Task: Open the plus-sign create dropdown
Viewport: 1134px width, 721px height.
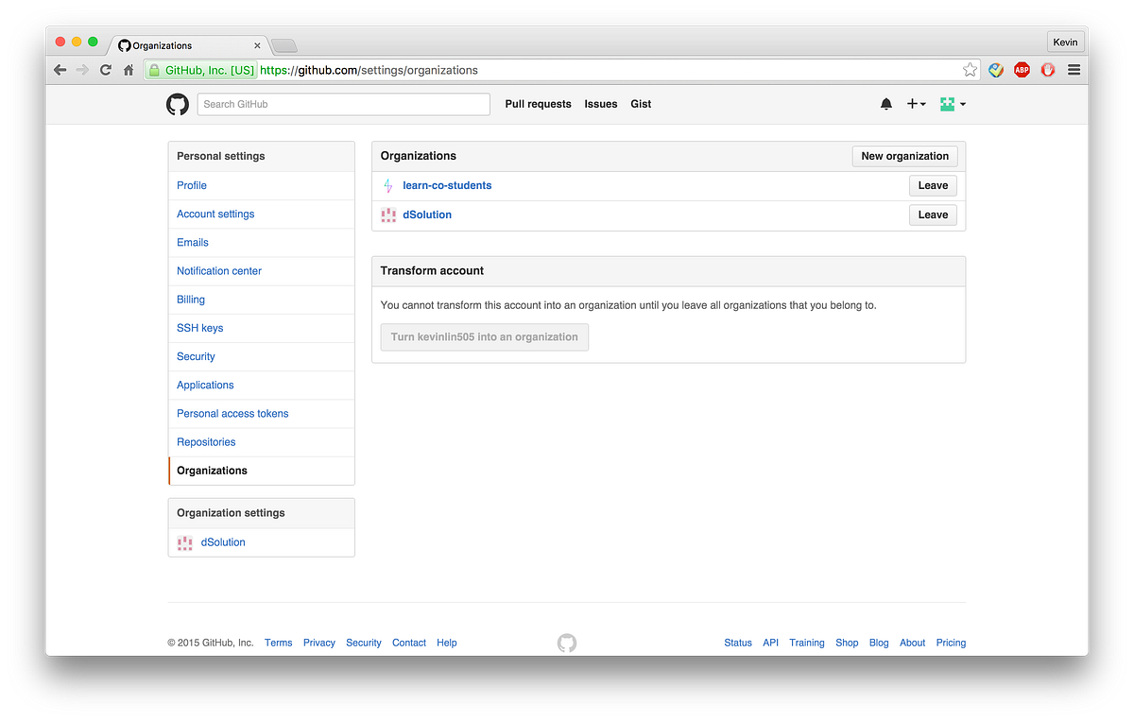Action: [x=916, y=104]
